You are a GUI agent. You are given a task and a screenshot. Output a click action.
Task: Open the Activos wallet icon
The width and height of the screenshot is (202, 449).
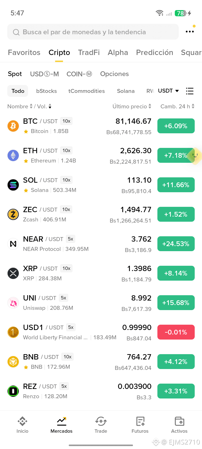tap(179, 421)
